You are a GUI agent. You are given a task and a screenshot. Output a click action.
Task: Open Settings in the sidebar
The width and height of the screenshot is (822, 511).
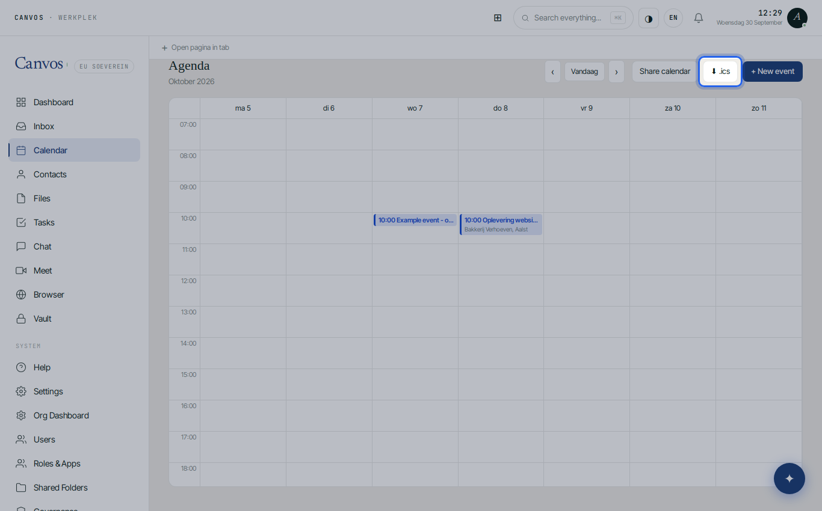[75, 391]
